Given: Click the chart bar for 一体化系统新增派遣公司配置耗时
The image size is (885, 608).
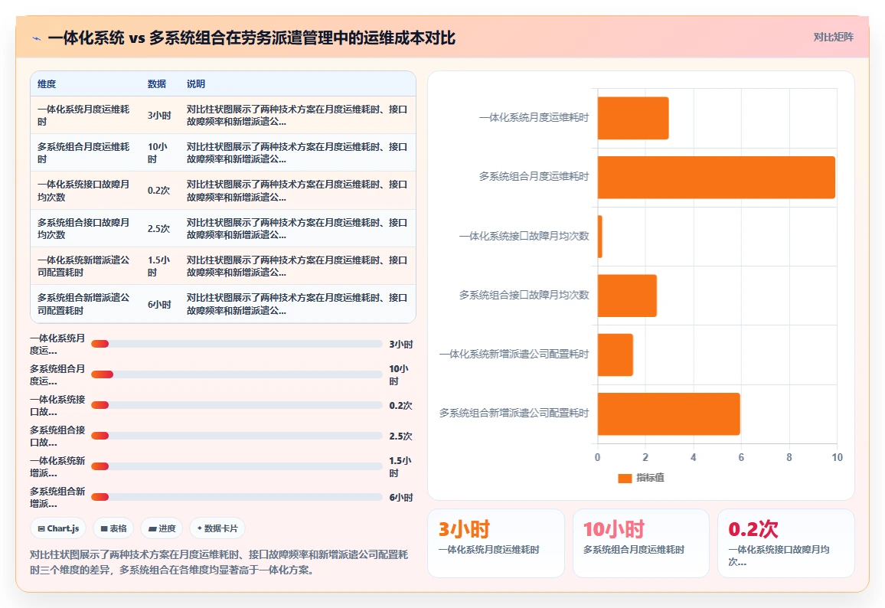Looking at the screenshot, I should coord(616,355).
